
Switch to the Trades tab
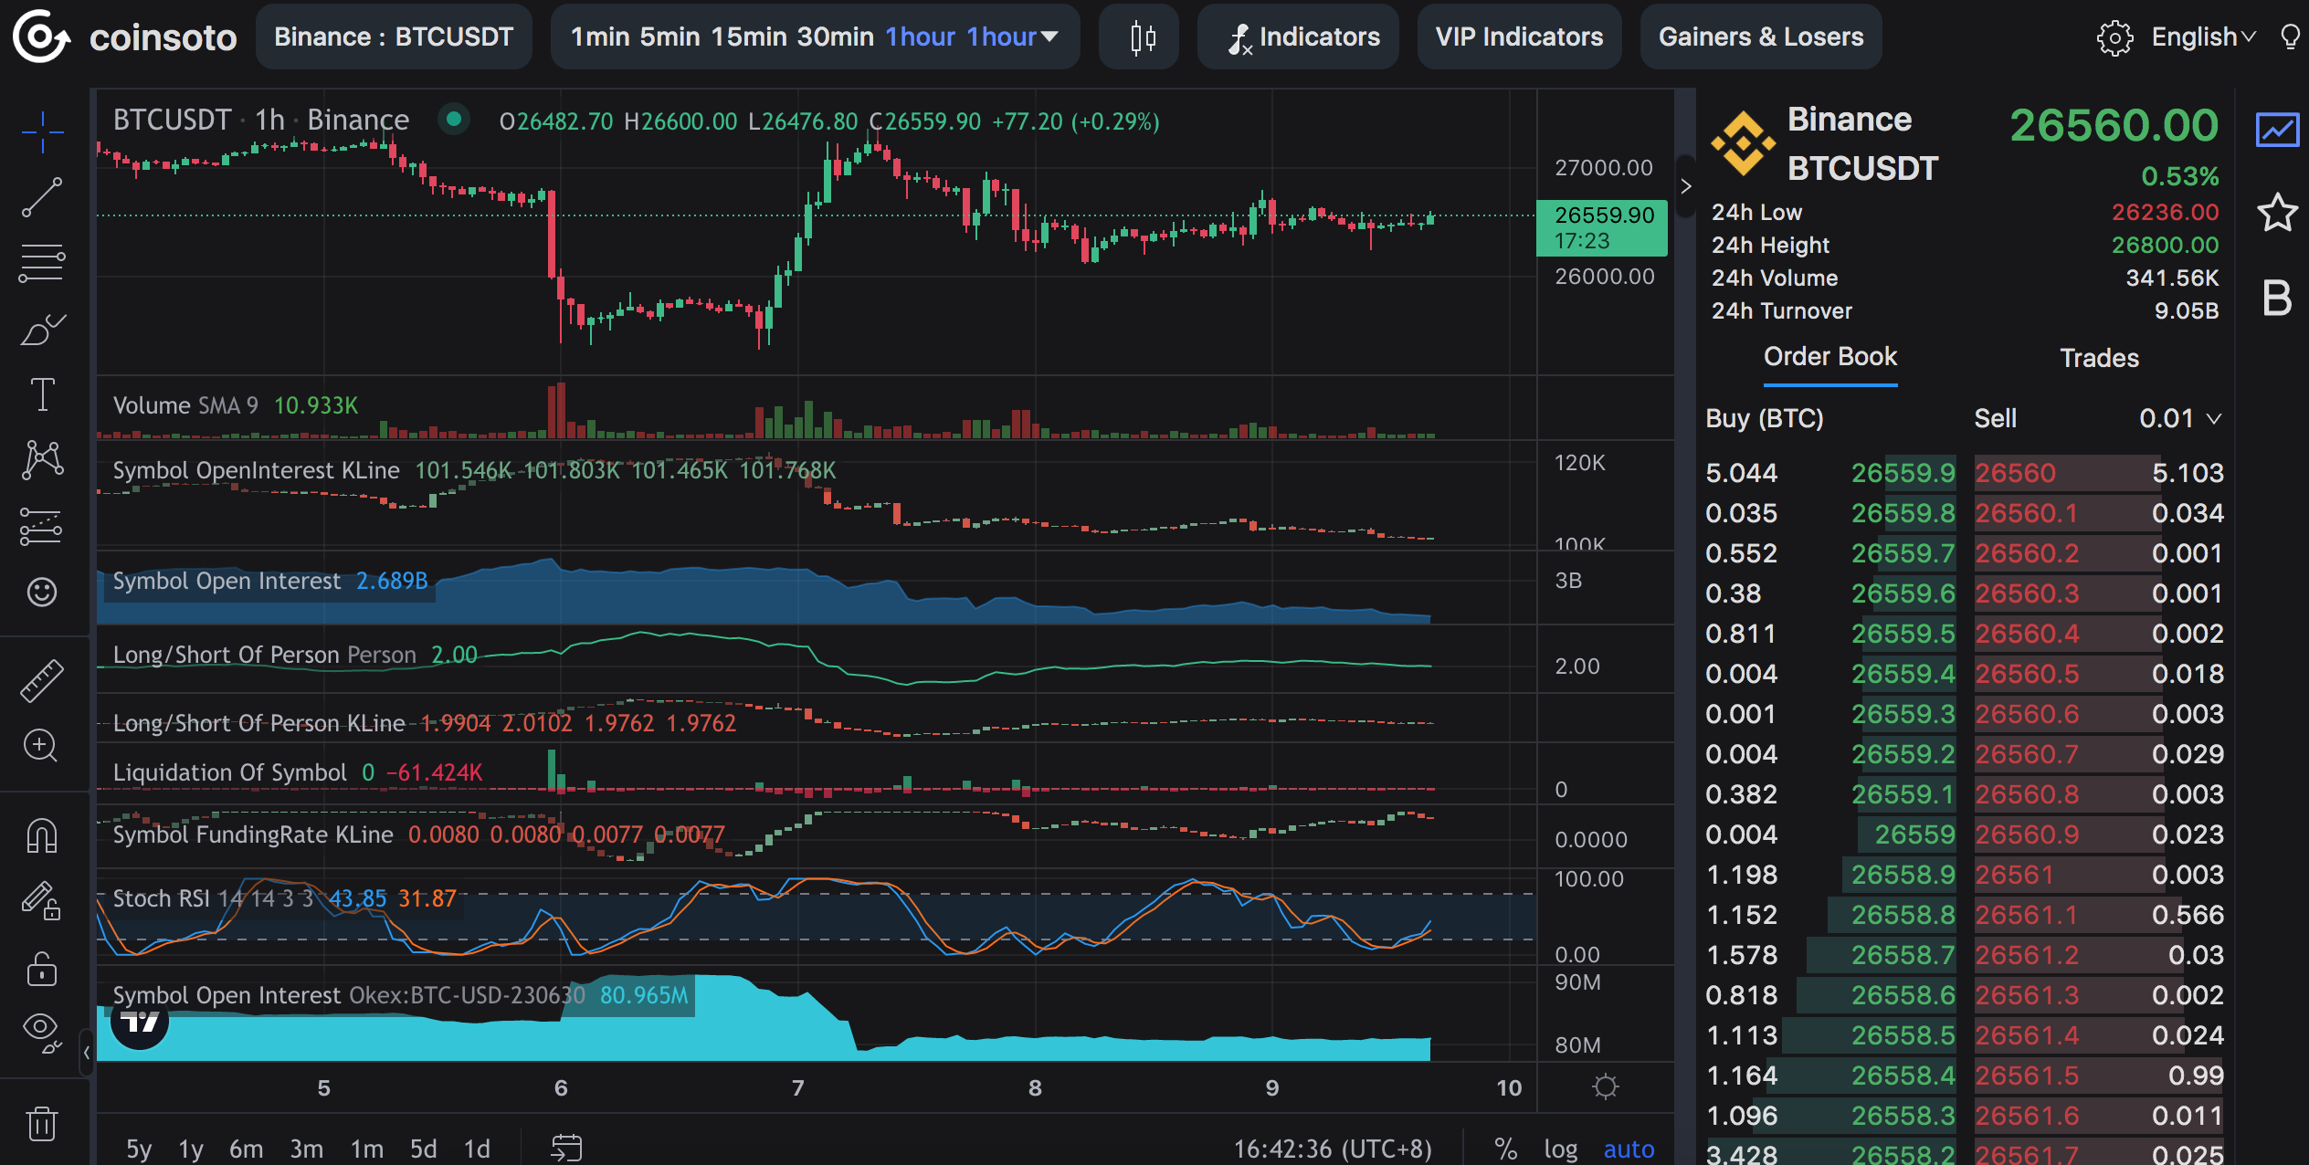pos(2099,358)
